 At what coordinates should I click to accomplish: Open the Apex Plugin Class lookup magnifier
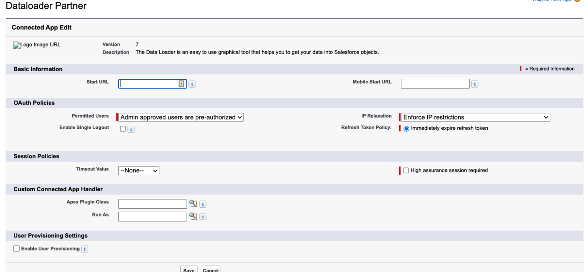pyautogui.click(x=193, y=203)
